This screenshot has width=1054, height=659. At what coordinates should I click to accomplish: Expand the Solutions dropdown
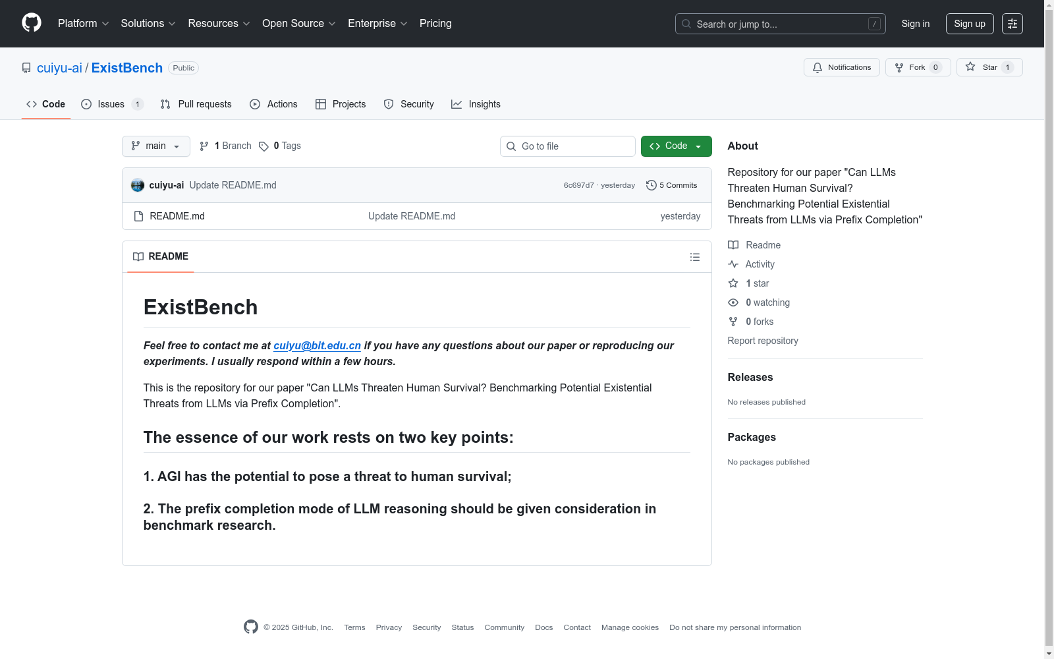[x=148, y=24]
